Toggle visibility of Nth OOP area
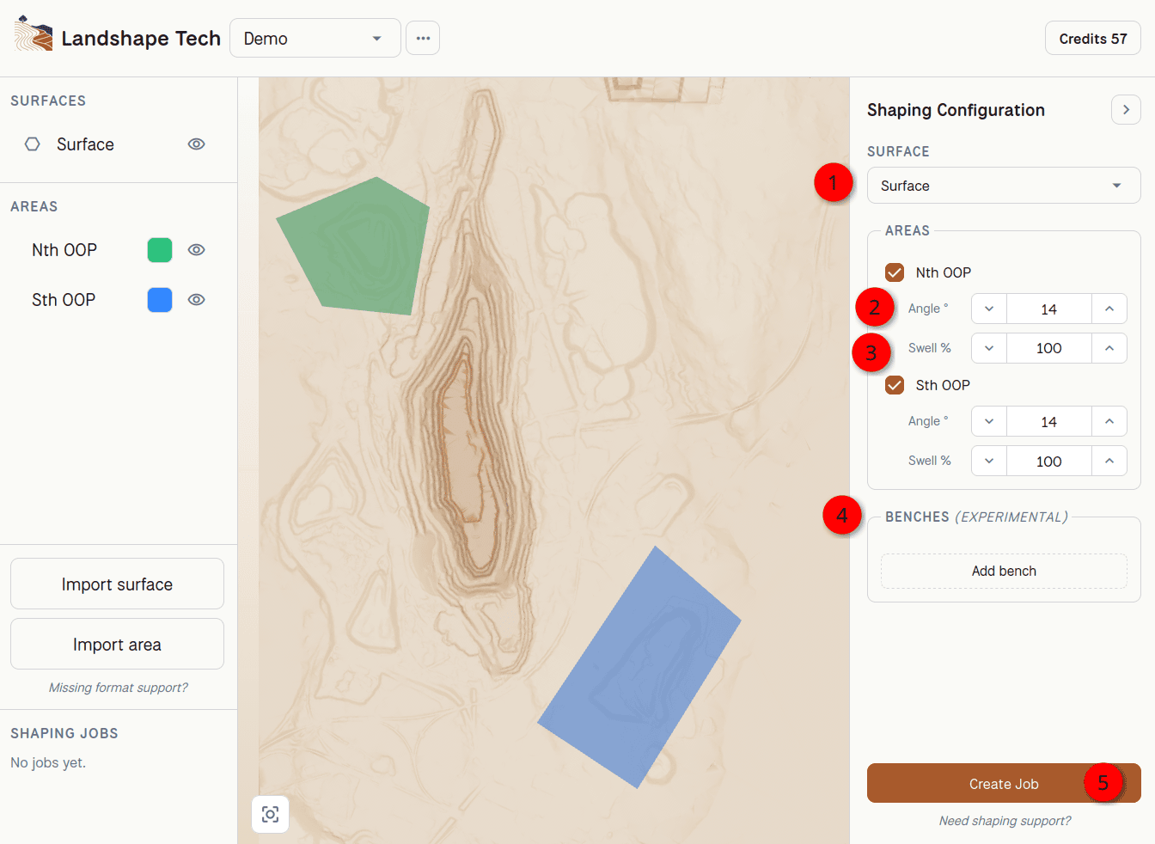1155x844 pixels. pyautogui.click(x=197, y=250)
